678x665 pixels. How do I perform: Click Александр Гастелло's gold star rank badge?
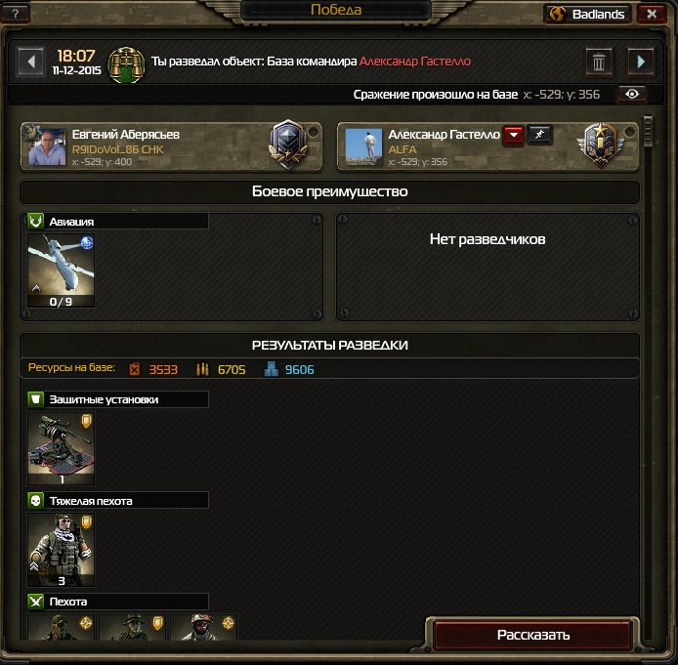click(x=600, y=145)
